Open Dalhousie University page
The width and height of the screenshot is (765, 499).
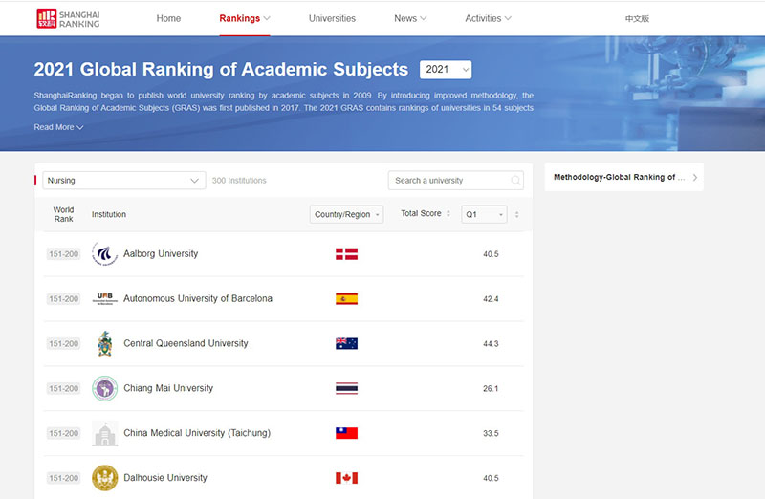point(164,478)
